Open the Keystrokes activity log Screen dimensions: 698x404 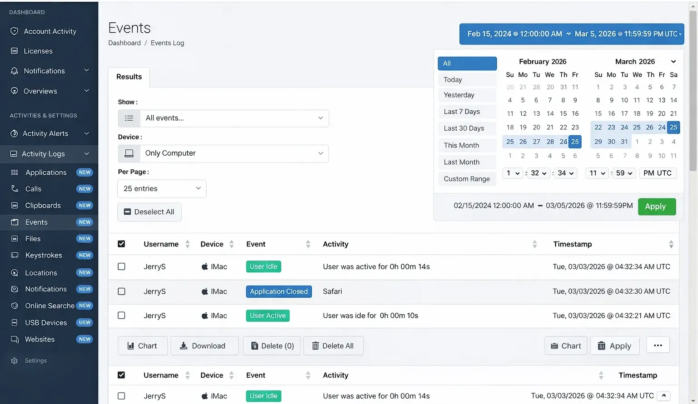[x=44, y=255]
